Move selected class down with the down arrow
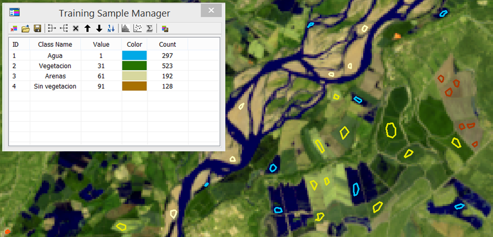Screen dimensions: 493x237 pos(100,28)
